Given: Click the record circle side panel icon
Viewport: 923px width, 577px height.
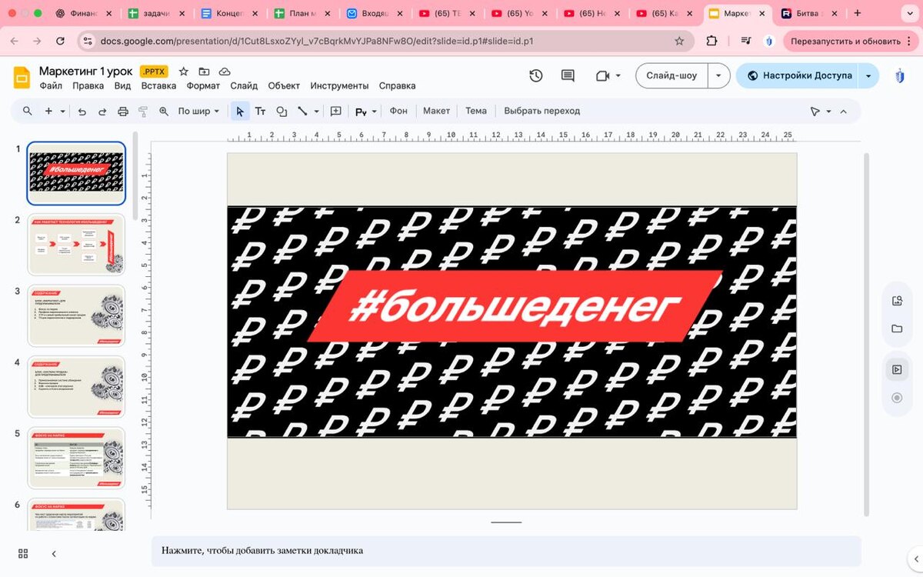Looking at the screenshot, I should click(x=897, y=398).
